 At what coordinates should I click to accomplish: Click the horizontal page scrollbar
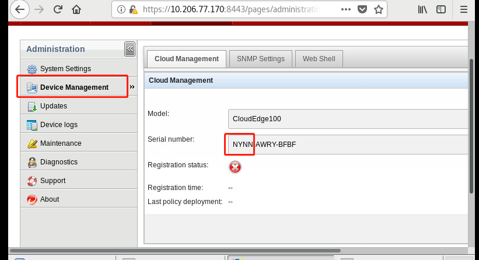pyautogui.click(x=176, y=251)
